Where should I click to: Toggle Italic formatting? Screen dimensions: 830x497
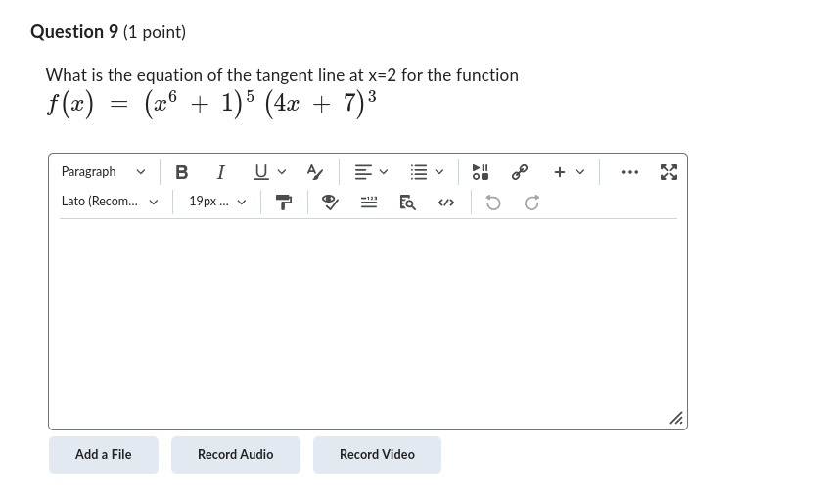coord(221,172)
